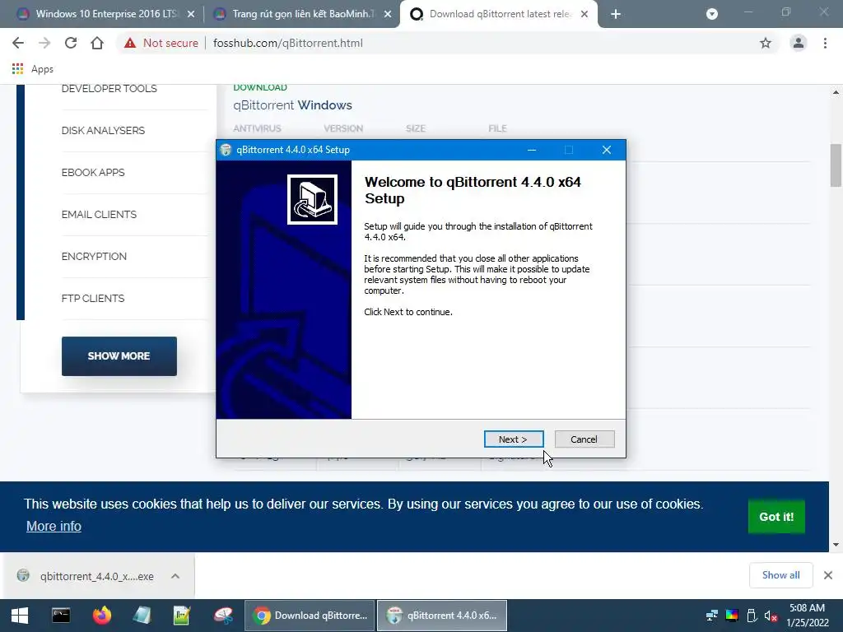Click the installer computer icon in the setup dialog
Viewport: 843px width, 632px height.
pyautogui.click(x=312, y=199)
